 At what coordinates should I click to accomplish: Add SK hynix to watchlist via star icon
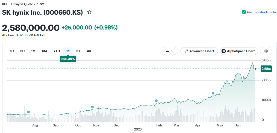[89, 12]
